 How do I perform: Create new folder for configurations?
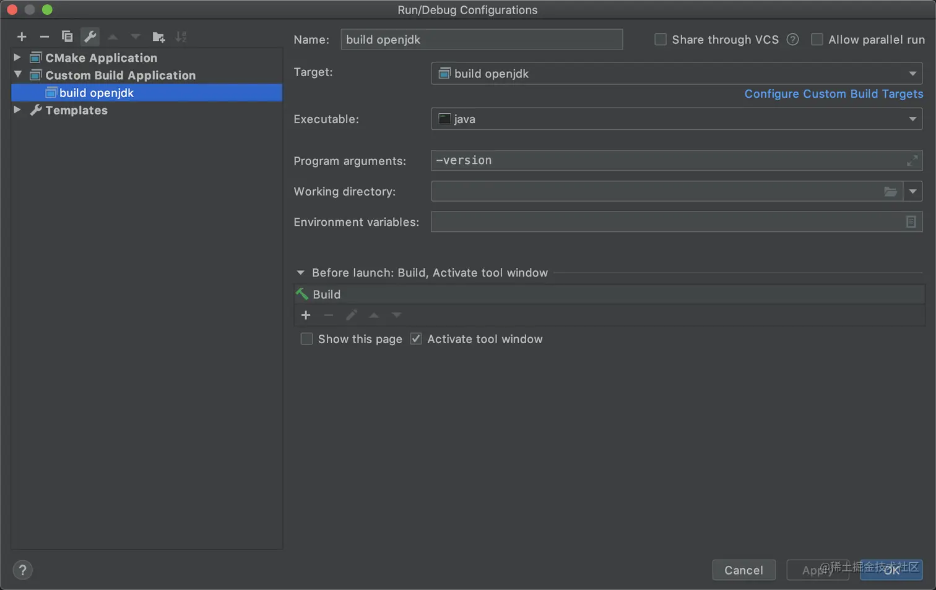(158, 37)
